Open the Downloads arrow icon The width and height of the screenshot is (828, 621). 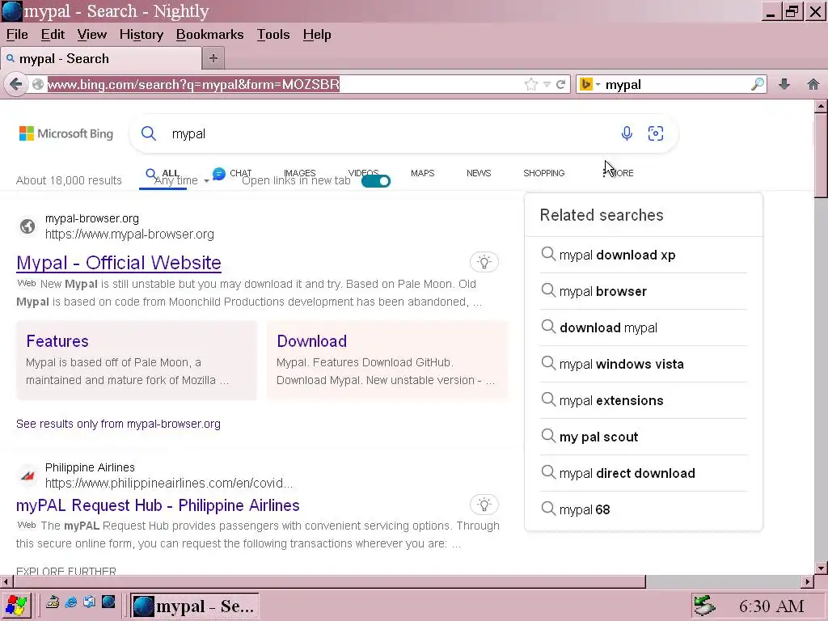784,84
